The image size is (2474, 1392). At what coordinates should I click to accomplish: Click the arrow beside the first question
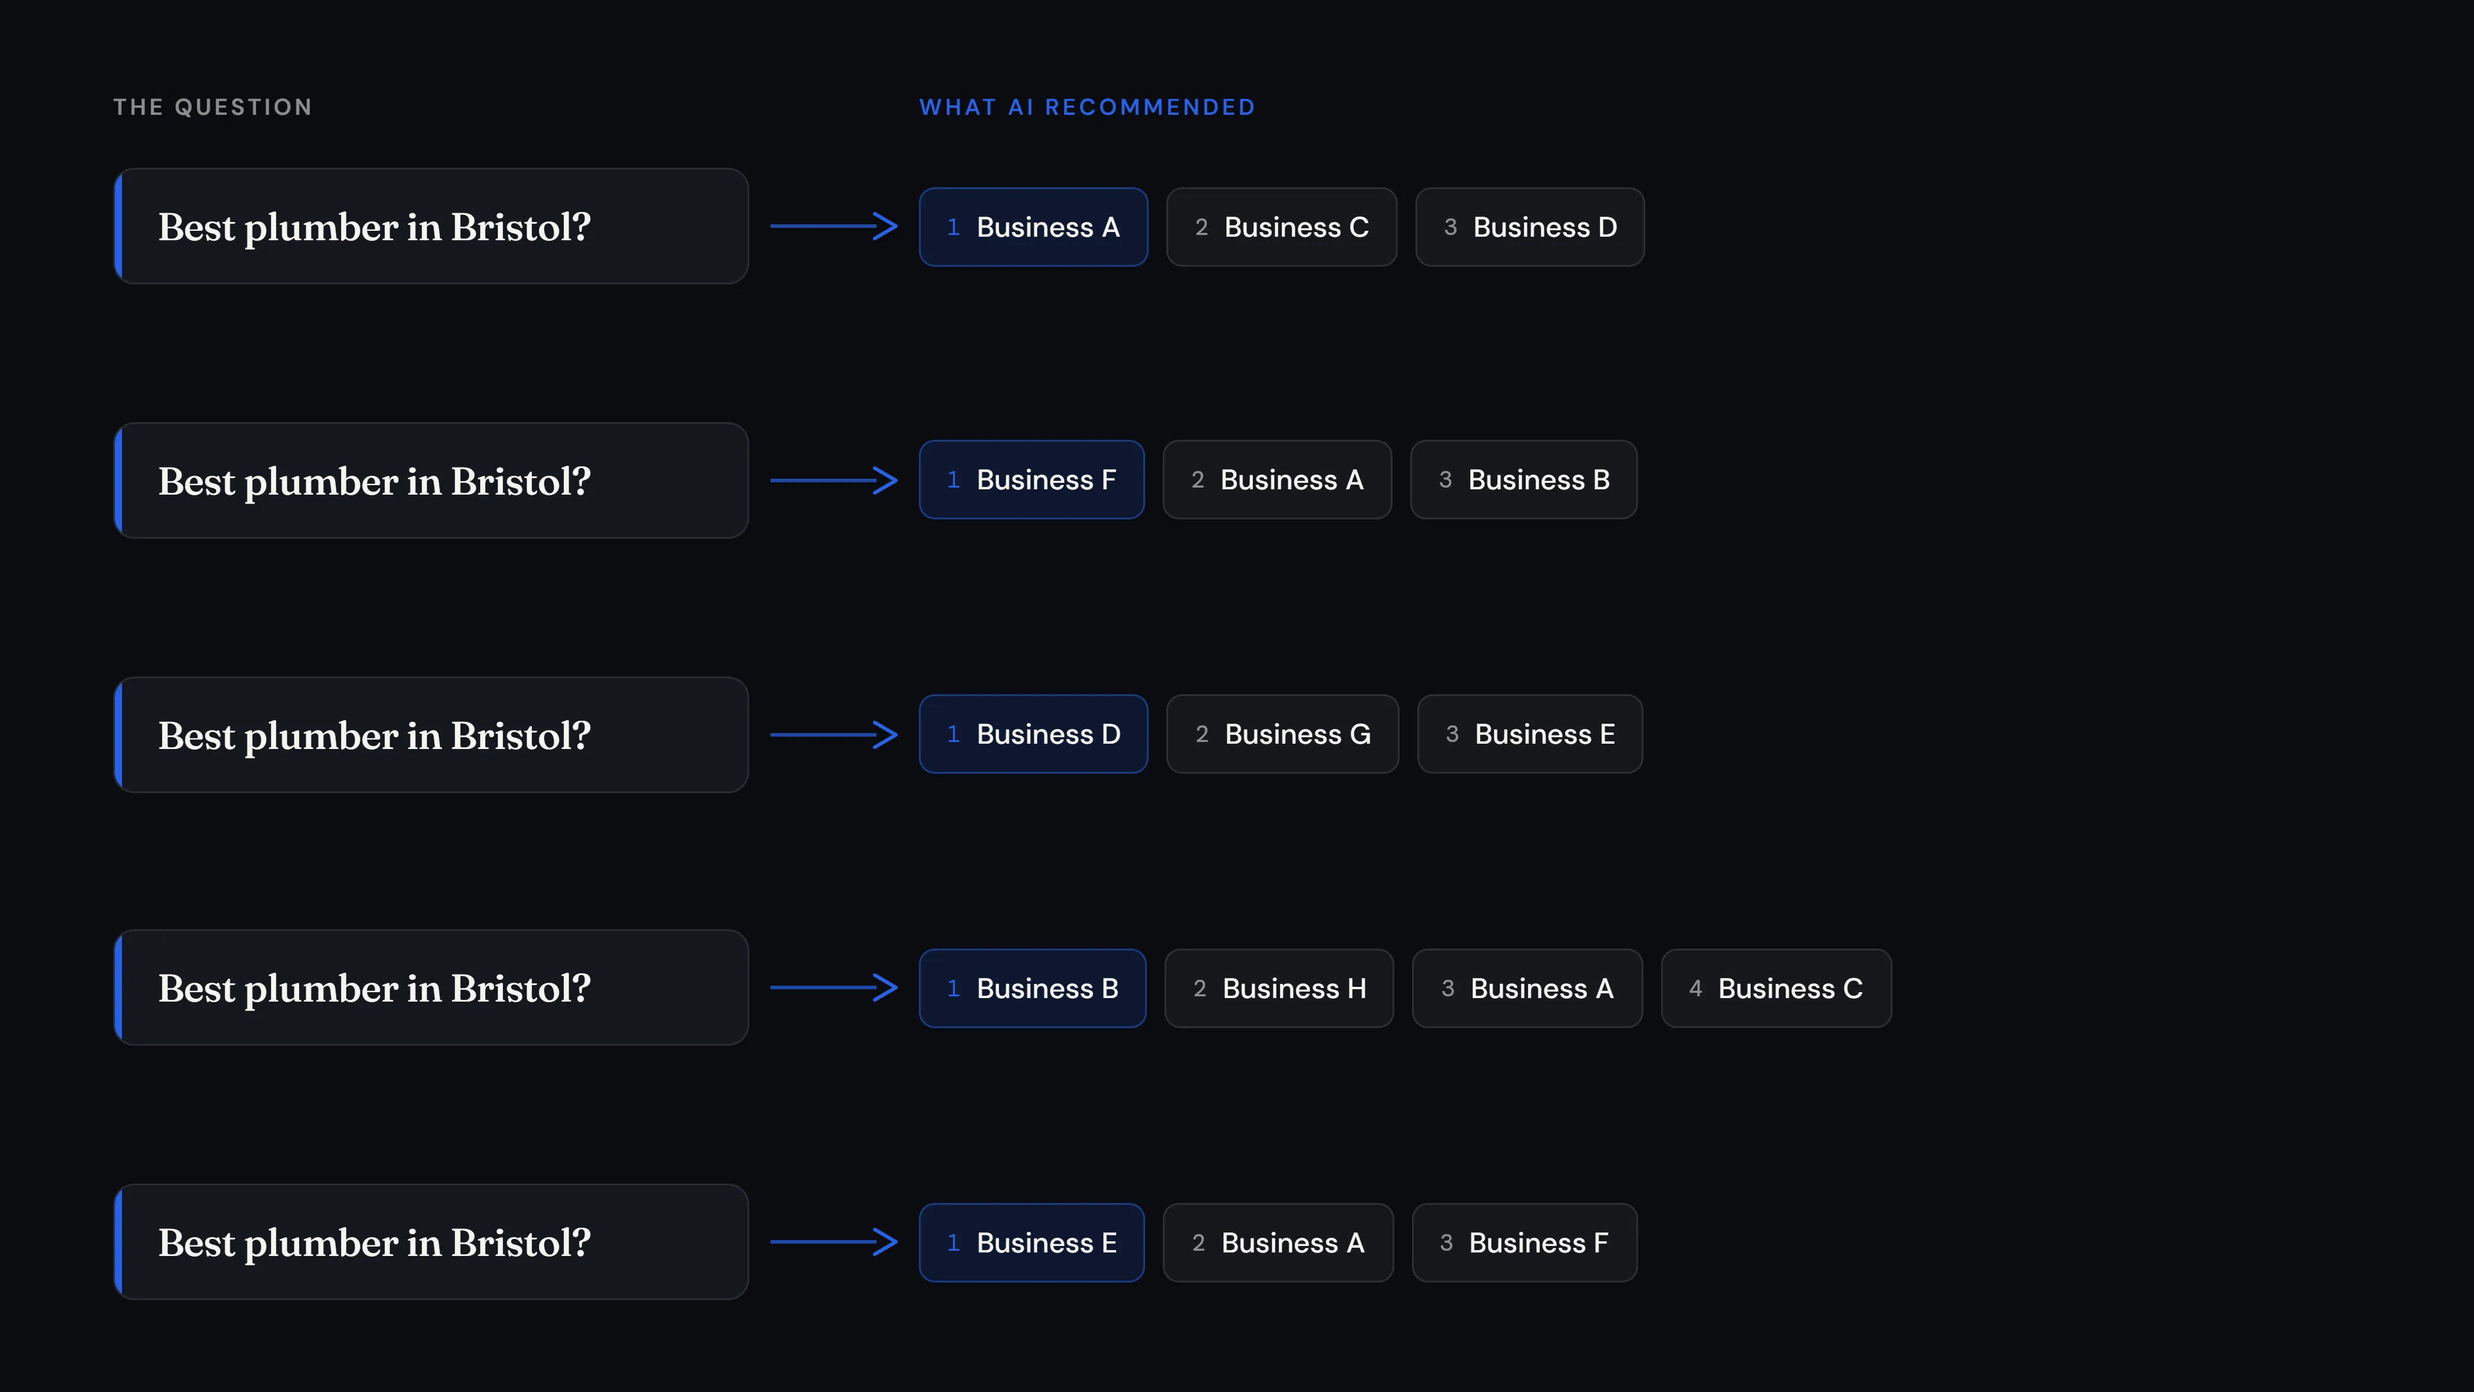[x=834, y=227]
